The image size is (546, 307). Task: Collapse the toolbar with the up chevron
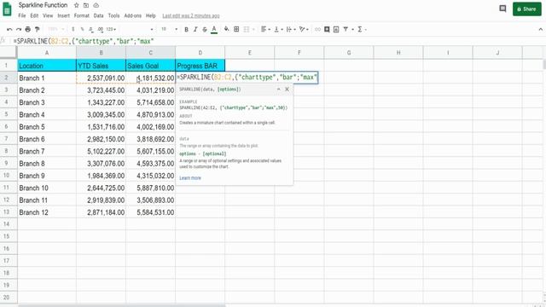click(540, 29)
